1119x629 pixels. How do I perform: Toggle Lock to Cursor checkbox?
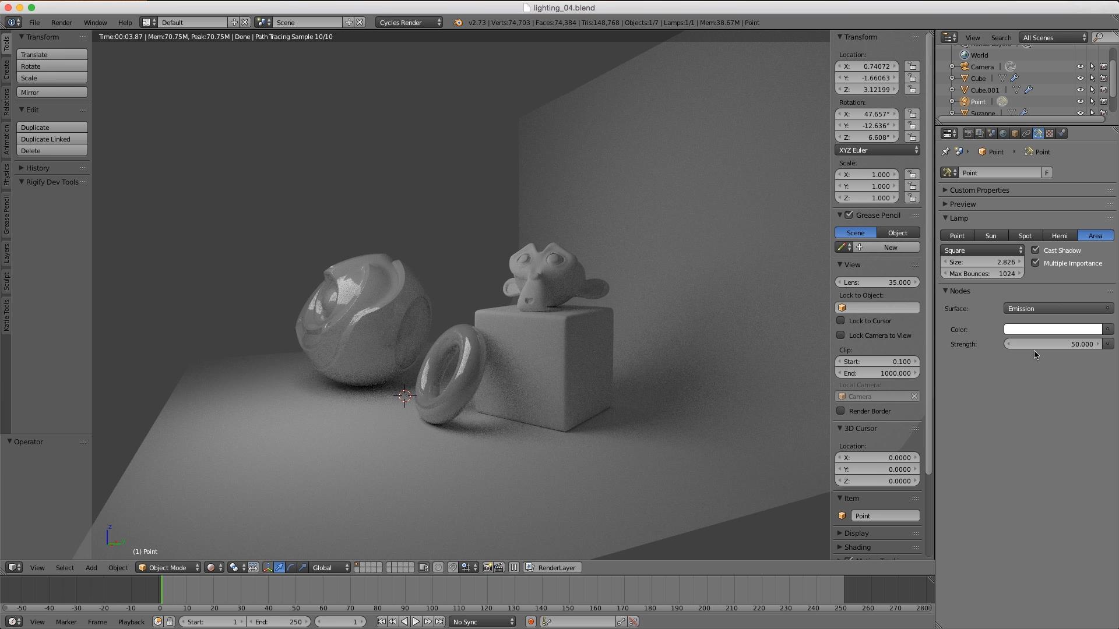click(840, 320)
